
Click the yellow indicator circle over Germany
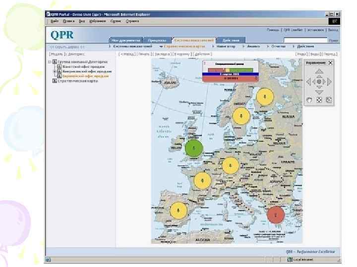coord(231,166)
